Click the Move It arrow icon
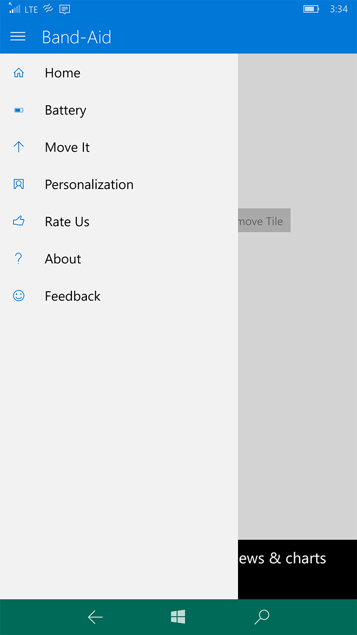Screen dimensions: 357x635 pos(19,147)
